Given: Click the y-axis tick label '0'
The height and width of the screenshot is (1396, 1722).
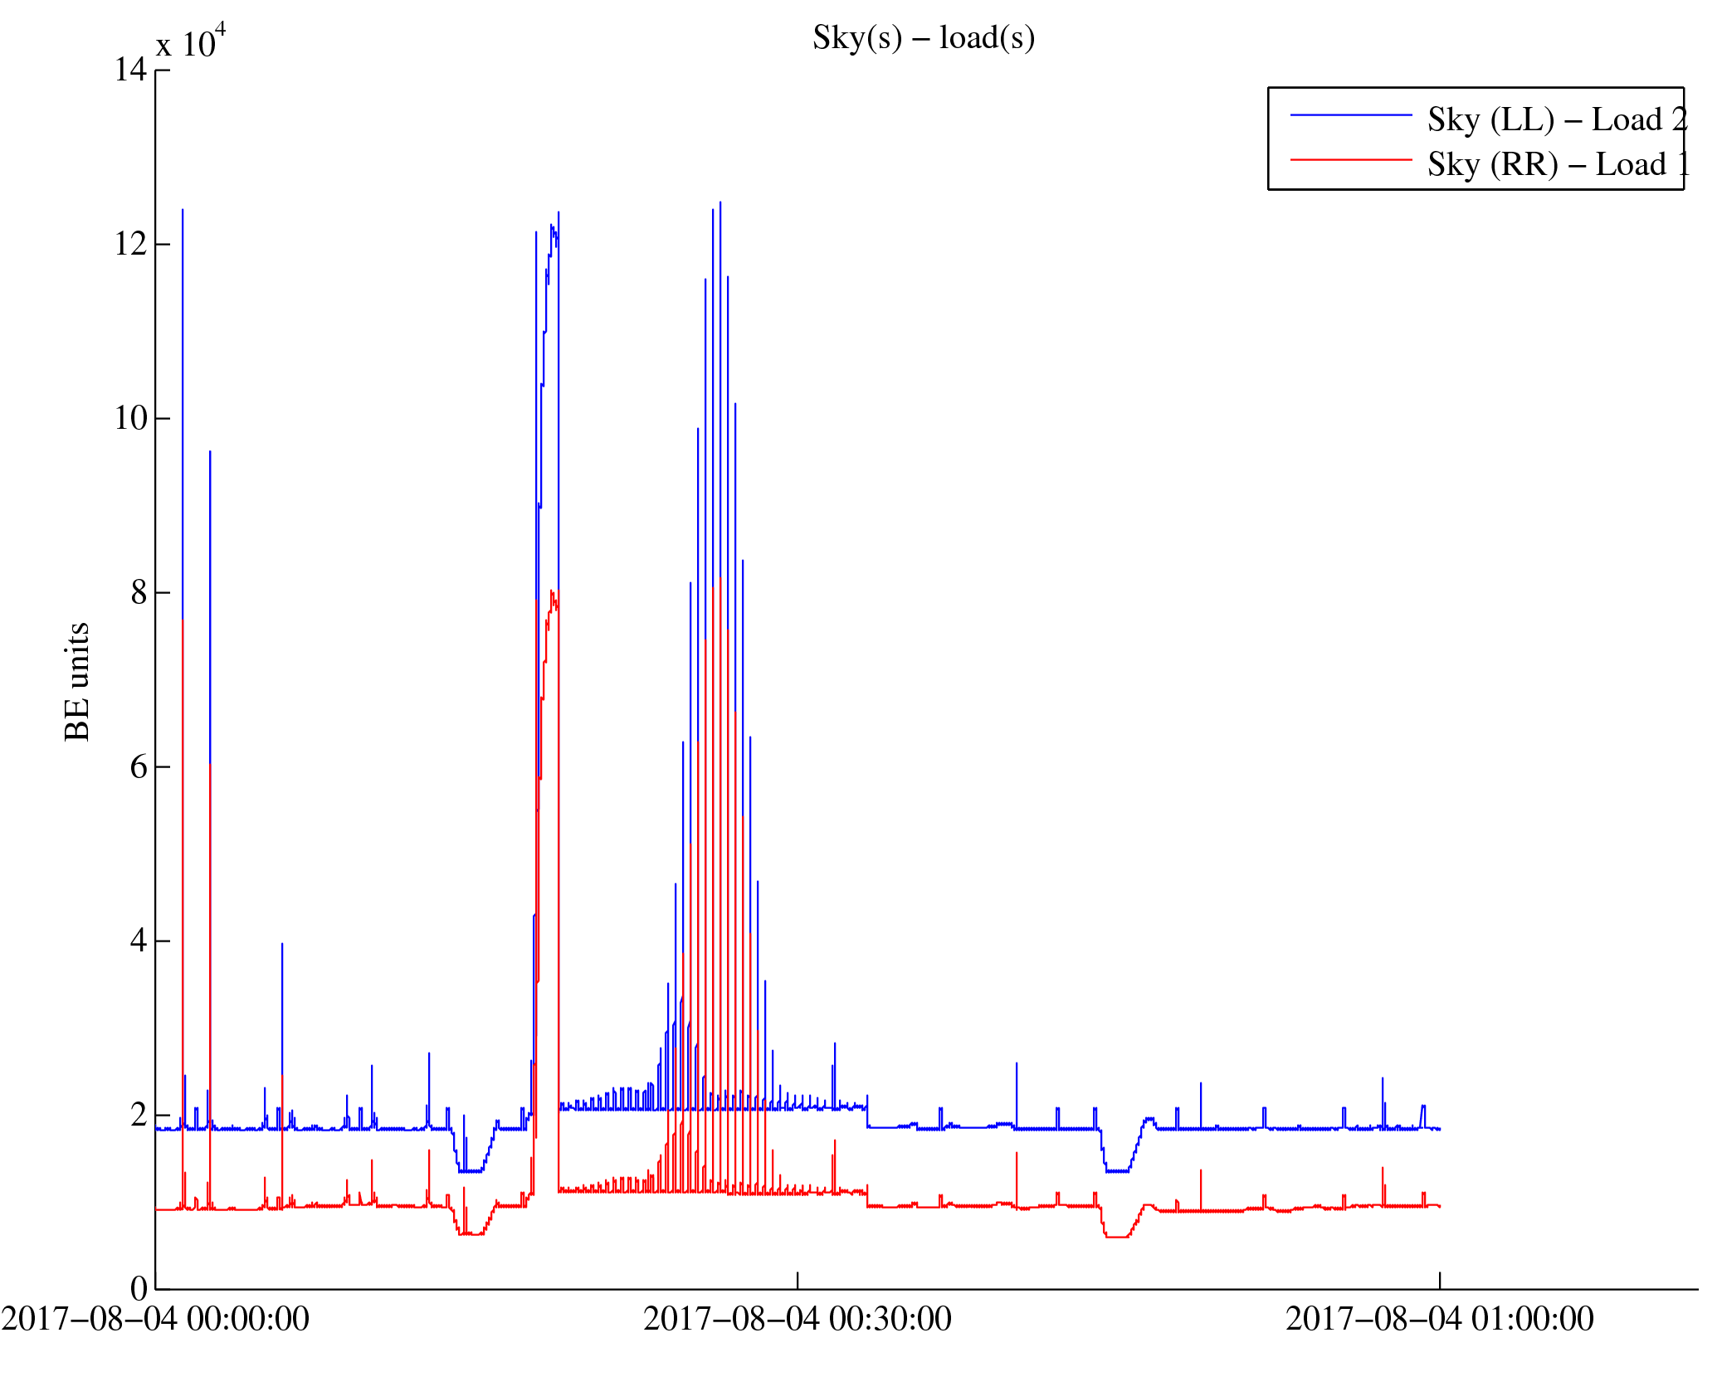Looking at the screenshot, I should [139, 1289].
